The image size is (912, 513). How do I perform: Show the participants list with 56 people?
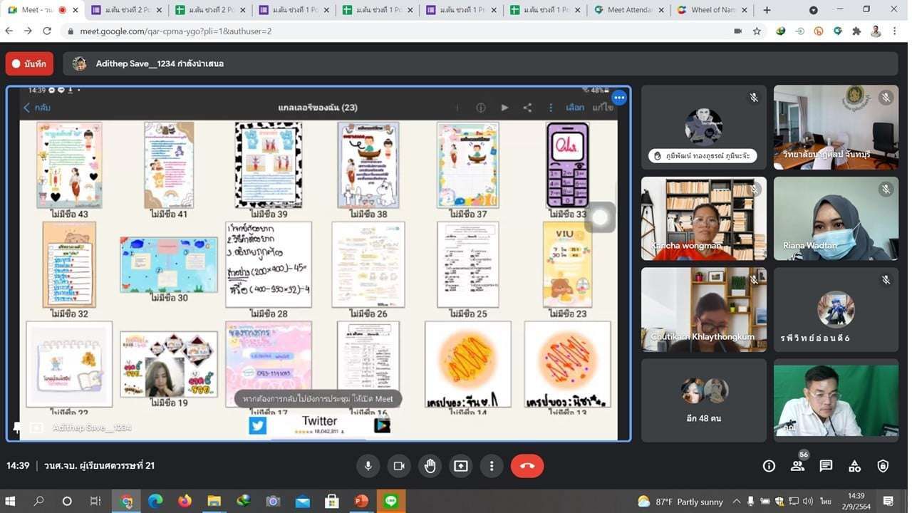click(797, 466)
